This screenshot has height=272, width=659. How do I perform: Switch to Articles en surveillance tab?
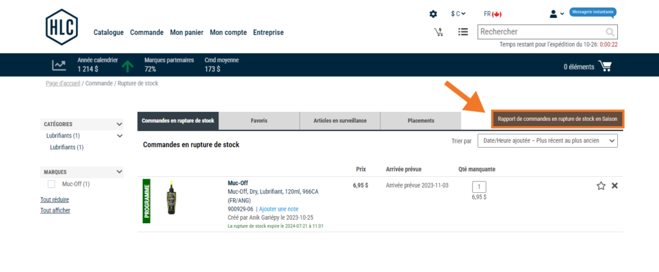point(340,120)
